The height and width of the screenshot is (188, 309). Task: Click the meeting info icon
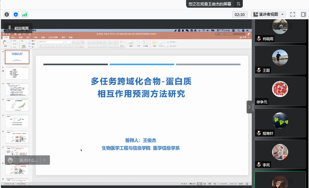click(7, 14)
